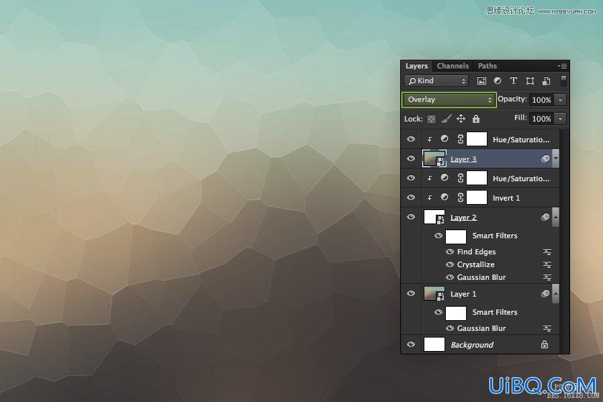This screenshot has height=402, width=603.
Task: Switch to the Layers tab
Action: point(416,66)
